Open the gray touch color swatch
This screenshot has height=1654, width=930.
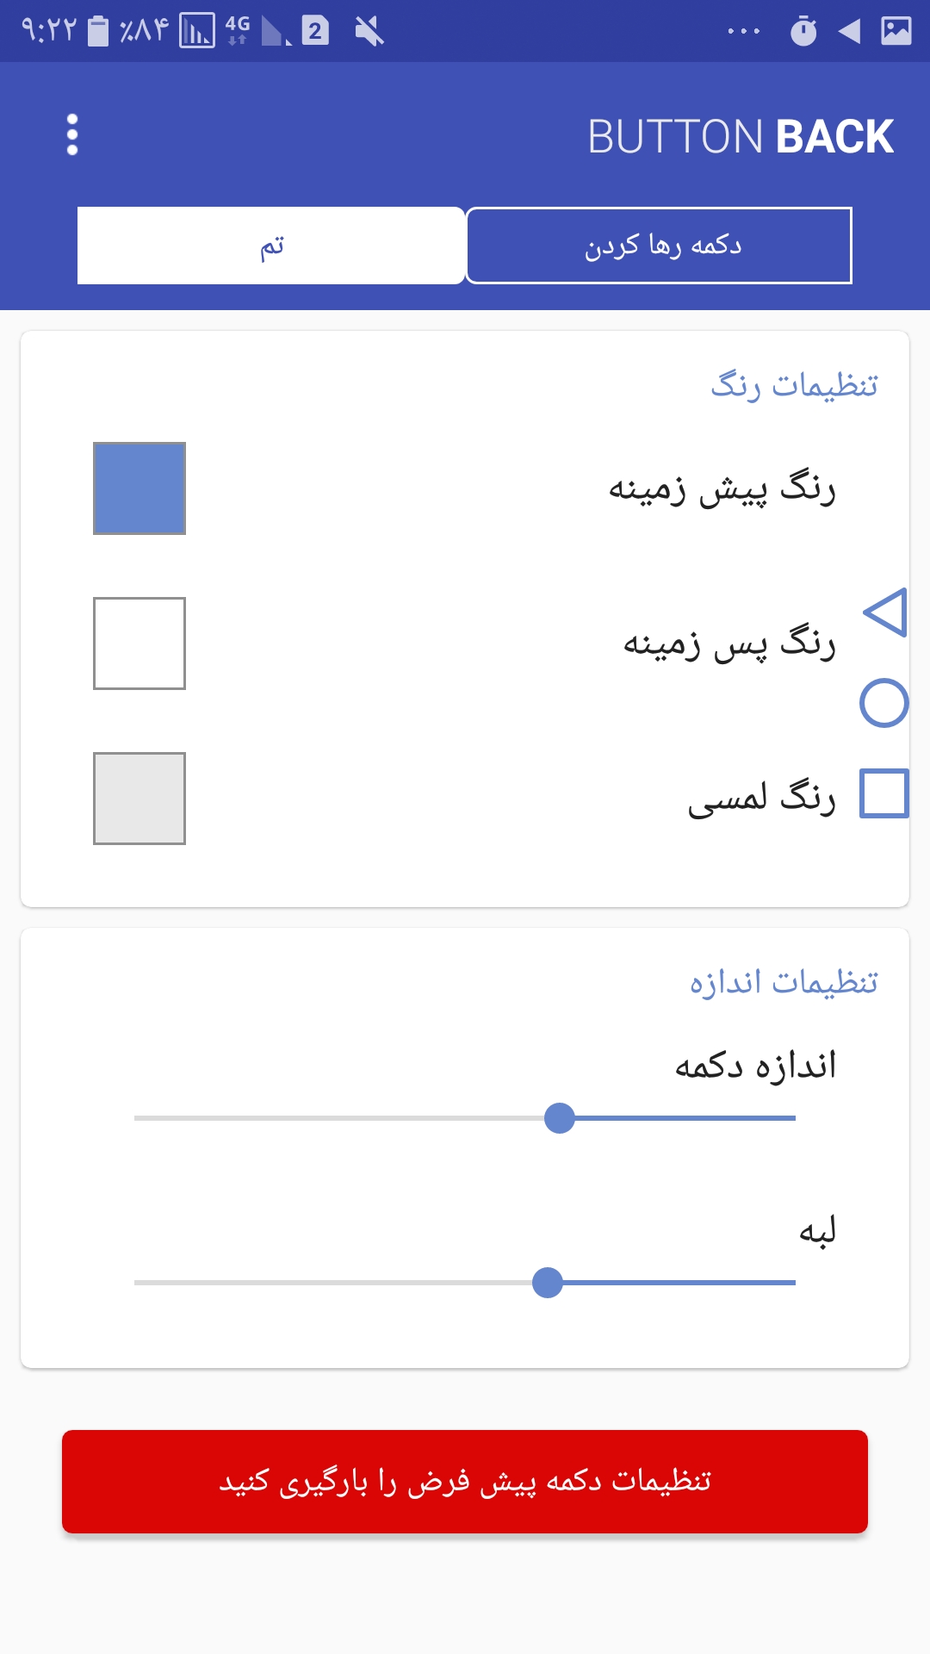(x=139, y=799)
